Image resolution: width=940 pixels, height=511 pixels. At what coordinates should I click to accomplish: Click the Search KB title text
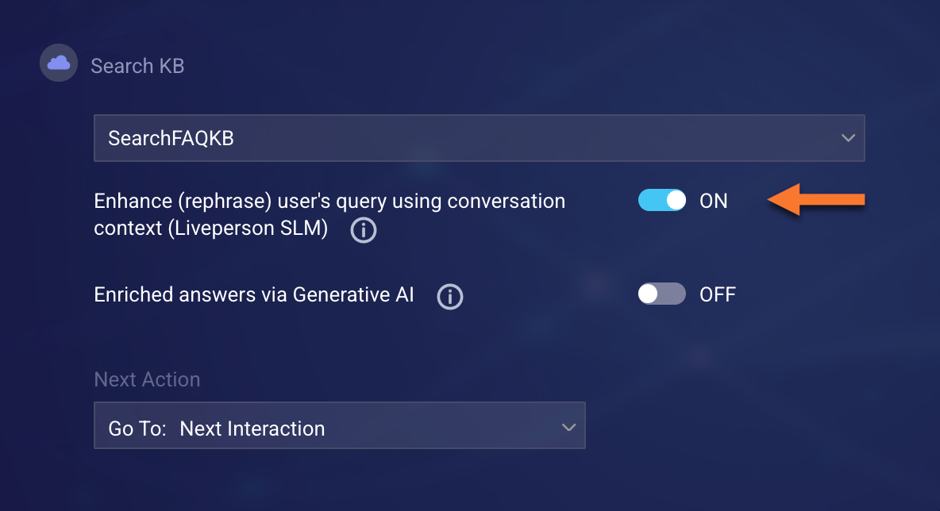pyautogui.click(x=137, y=66)
